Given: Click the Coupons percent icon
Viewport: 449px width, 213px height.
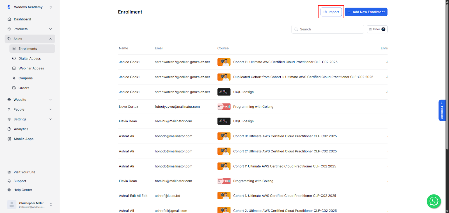Looking at the screenshot, I should point(14,78).
